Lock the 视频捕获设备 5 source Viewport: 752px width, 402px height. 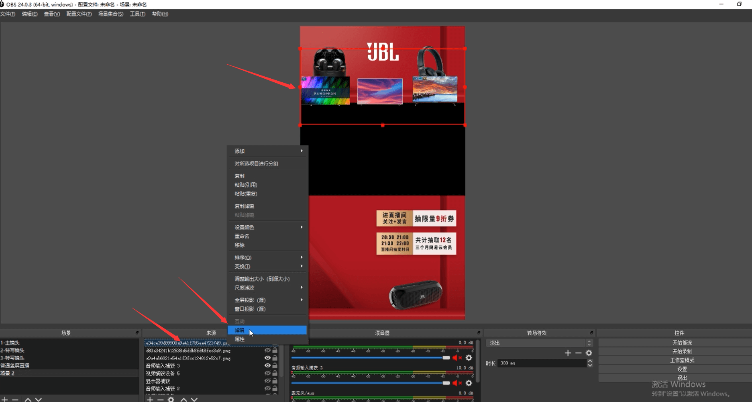tap(275, 373)
